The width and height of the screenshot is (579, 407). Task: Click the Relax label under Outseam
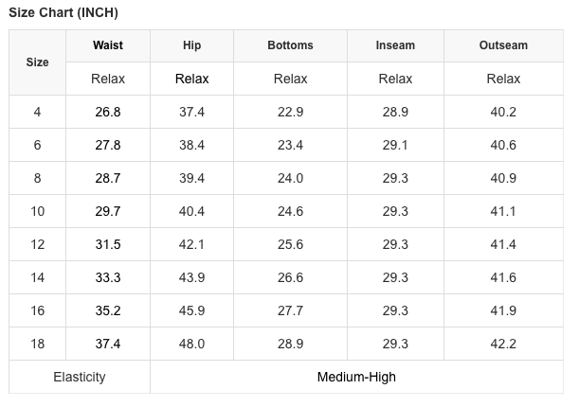[503, 79]
